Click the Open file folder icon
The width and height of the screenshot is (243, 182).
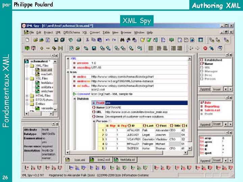coord(35,40)
